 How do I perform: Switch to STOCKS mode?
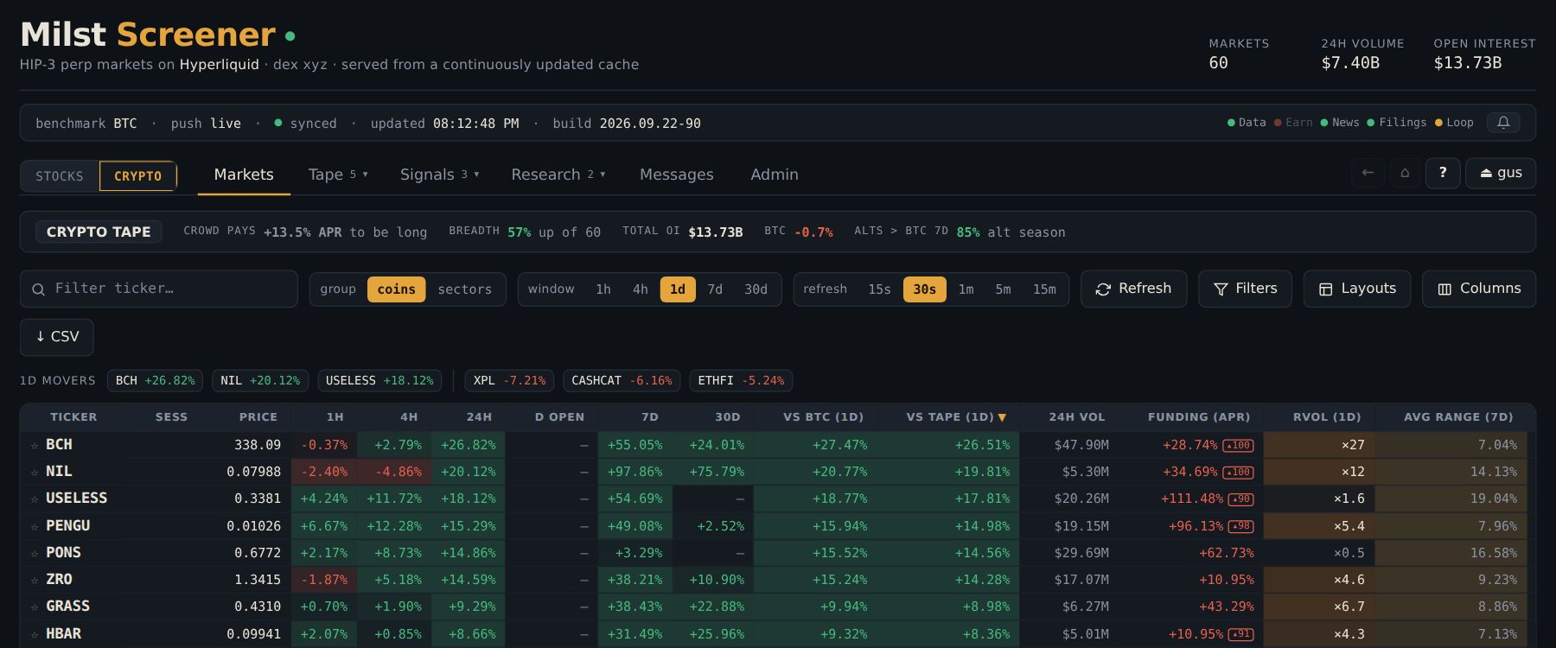coord(60,176)
